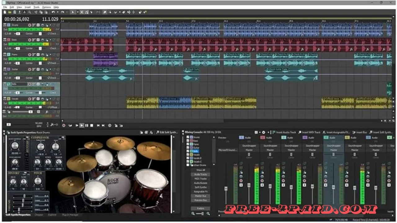The image size is (397, 223).
Task: Click the Undo arrow in the toolbar
Action: click(53, 12)
